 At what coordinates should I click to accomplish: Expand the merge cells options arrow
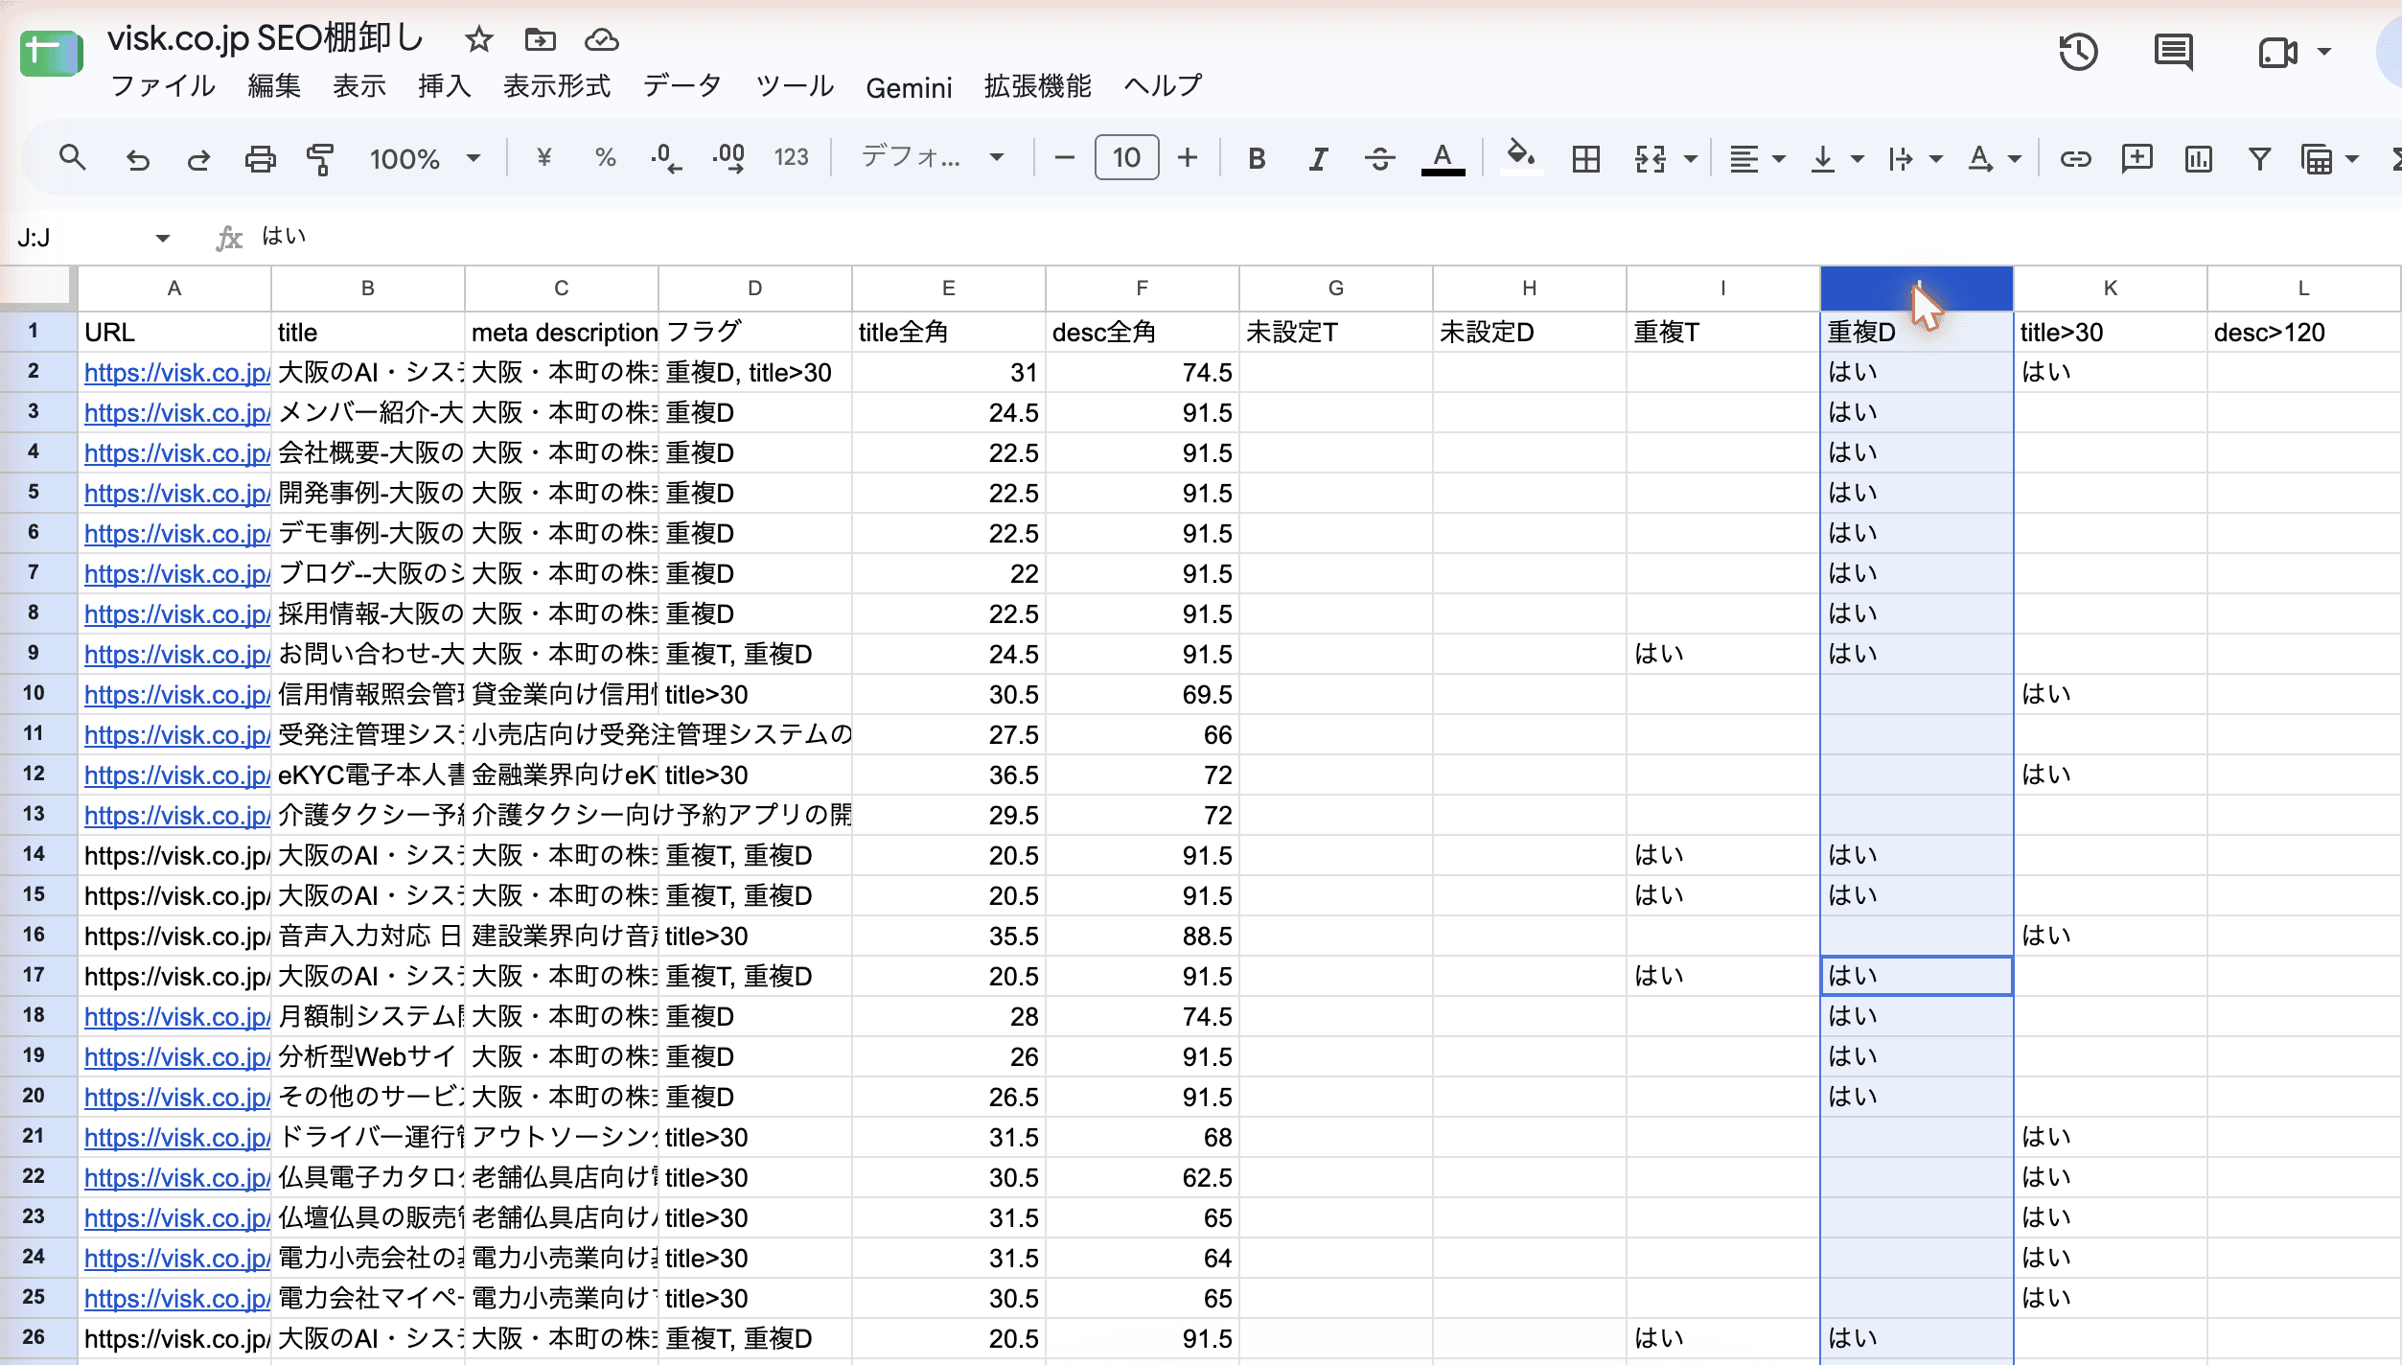tap(1690, 158)
